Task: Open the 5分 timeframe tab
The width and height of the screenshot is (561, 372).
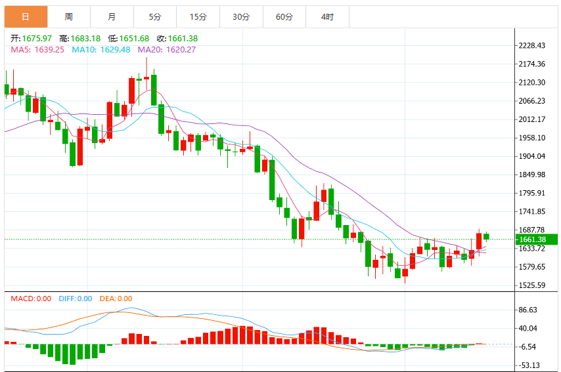Action: (x=155, y=17)
